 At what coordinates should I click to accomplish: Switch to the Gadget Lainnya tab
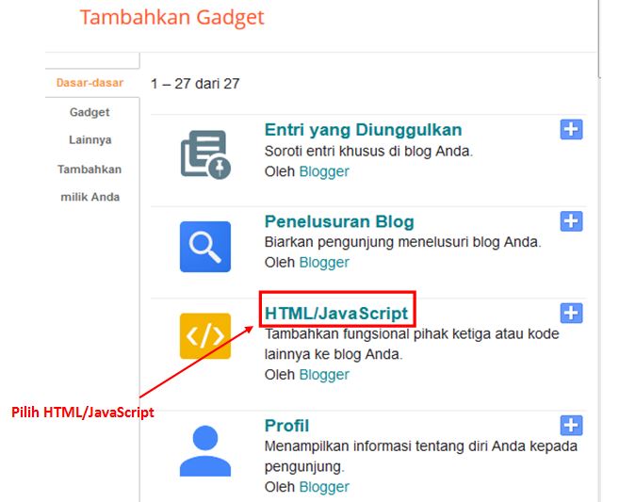tap(90, 126)
